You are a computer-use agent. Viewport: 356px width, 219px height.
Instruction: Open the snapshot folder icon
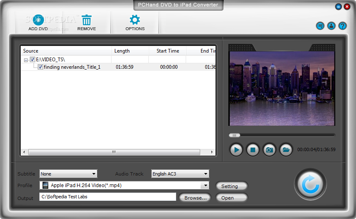point(286,150)
